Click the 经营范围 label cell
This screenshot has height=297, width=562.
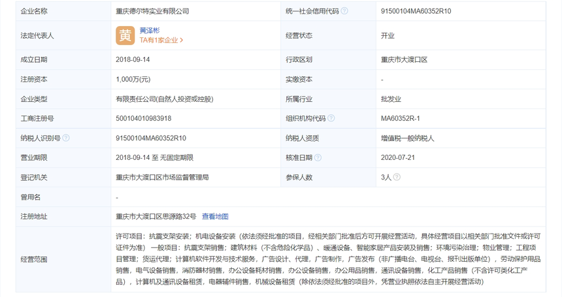pyautogui.click(x=63, y=259)
